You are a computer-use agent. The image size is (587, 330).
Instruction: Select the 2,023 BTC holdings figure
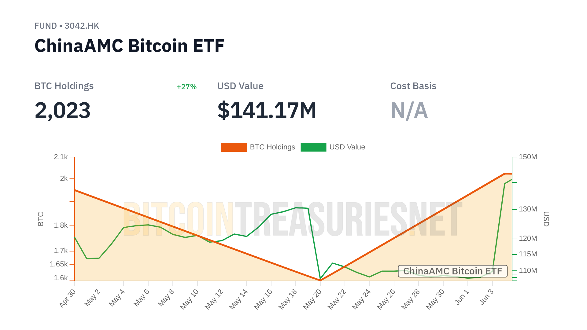pos(62,110)
